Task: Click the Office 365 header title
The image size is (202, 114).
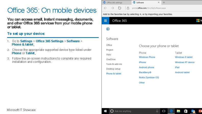Action: [119, 21]
